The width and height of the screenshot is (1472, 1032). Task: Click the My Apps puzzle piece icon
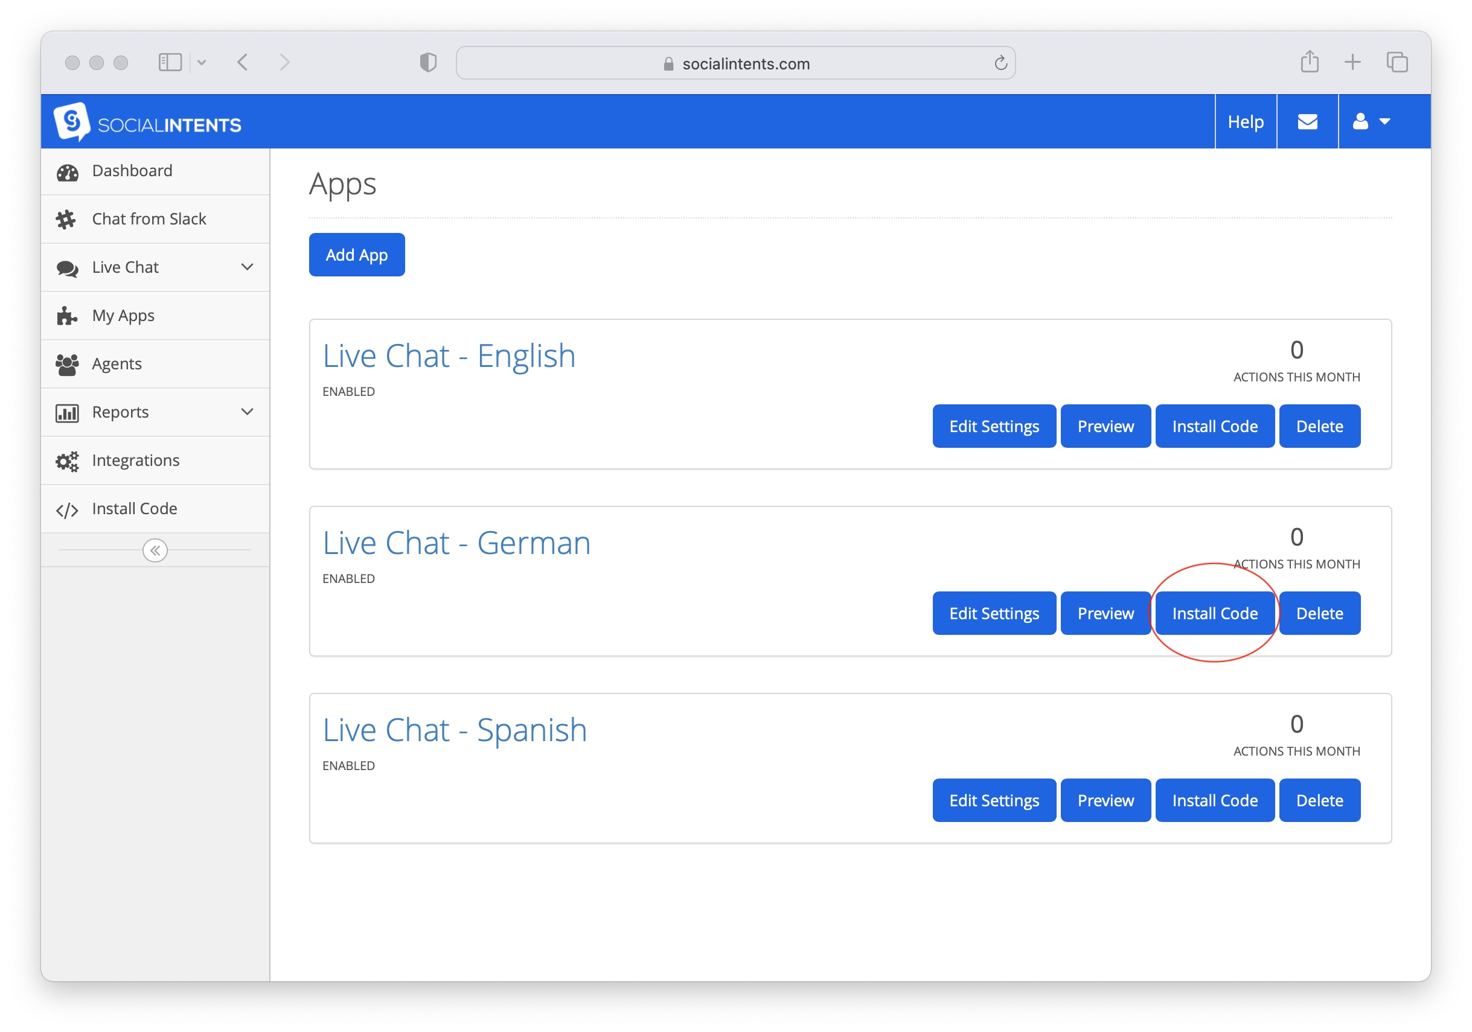(x=66, y=316)
